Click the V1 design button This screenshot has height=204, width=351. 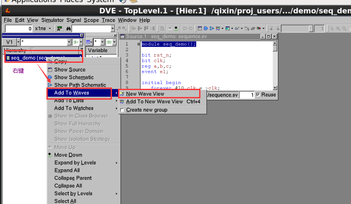point(10,42)
